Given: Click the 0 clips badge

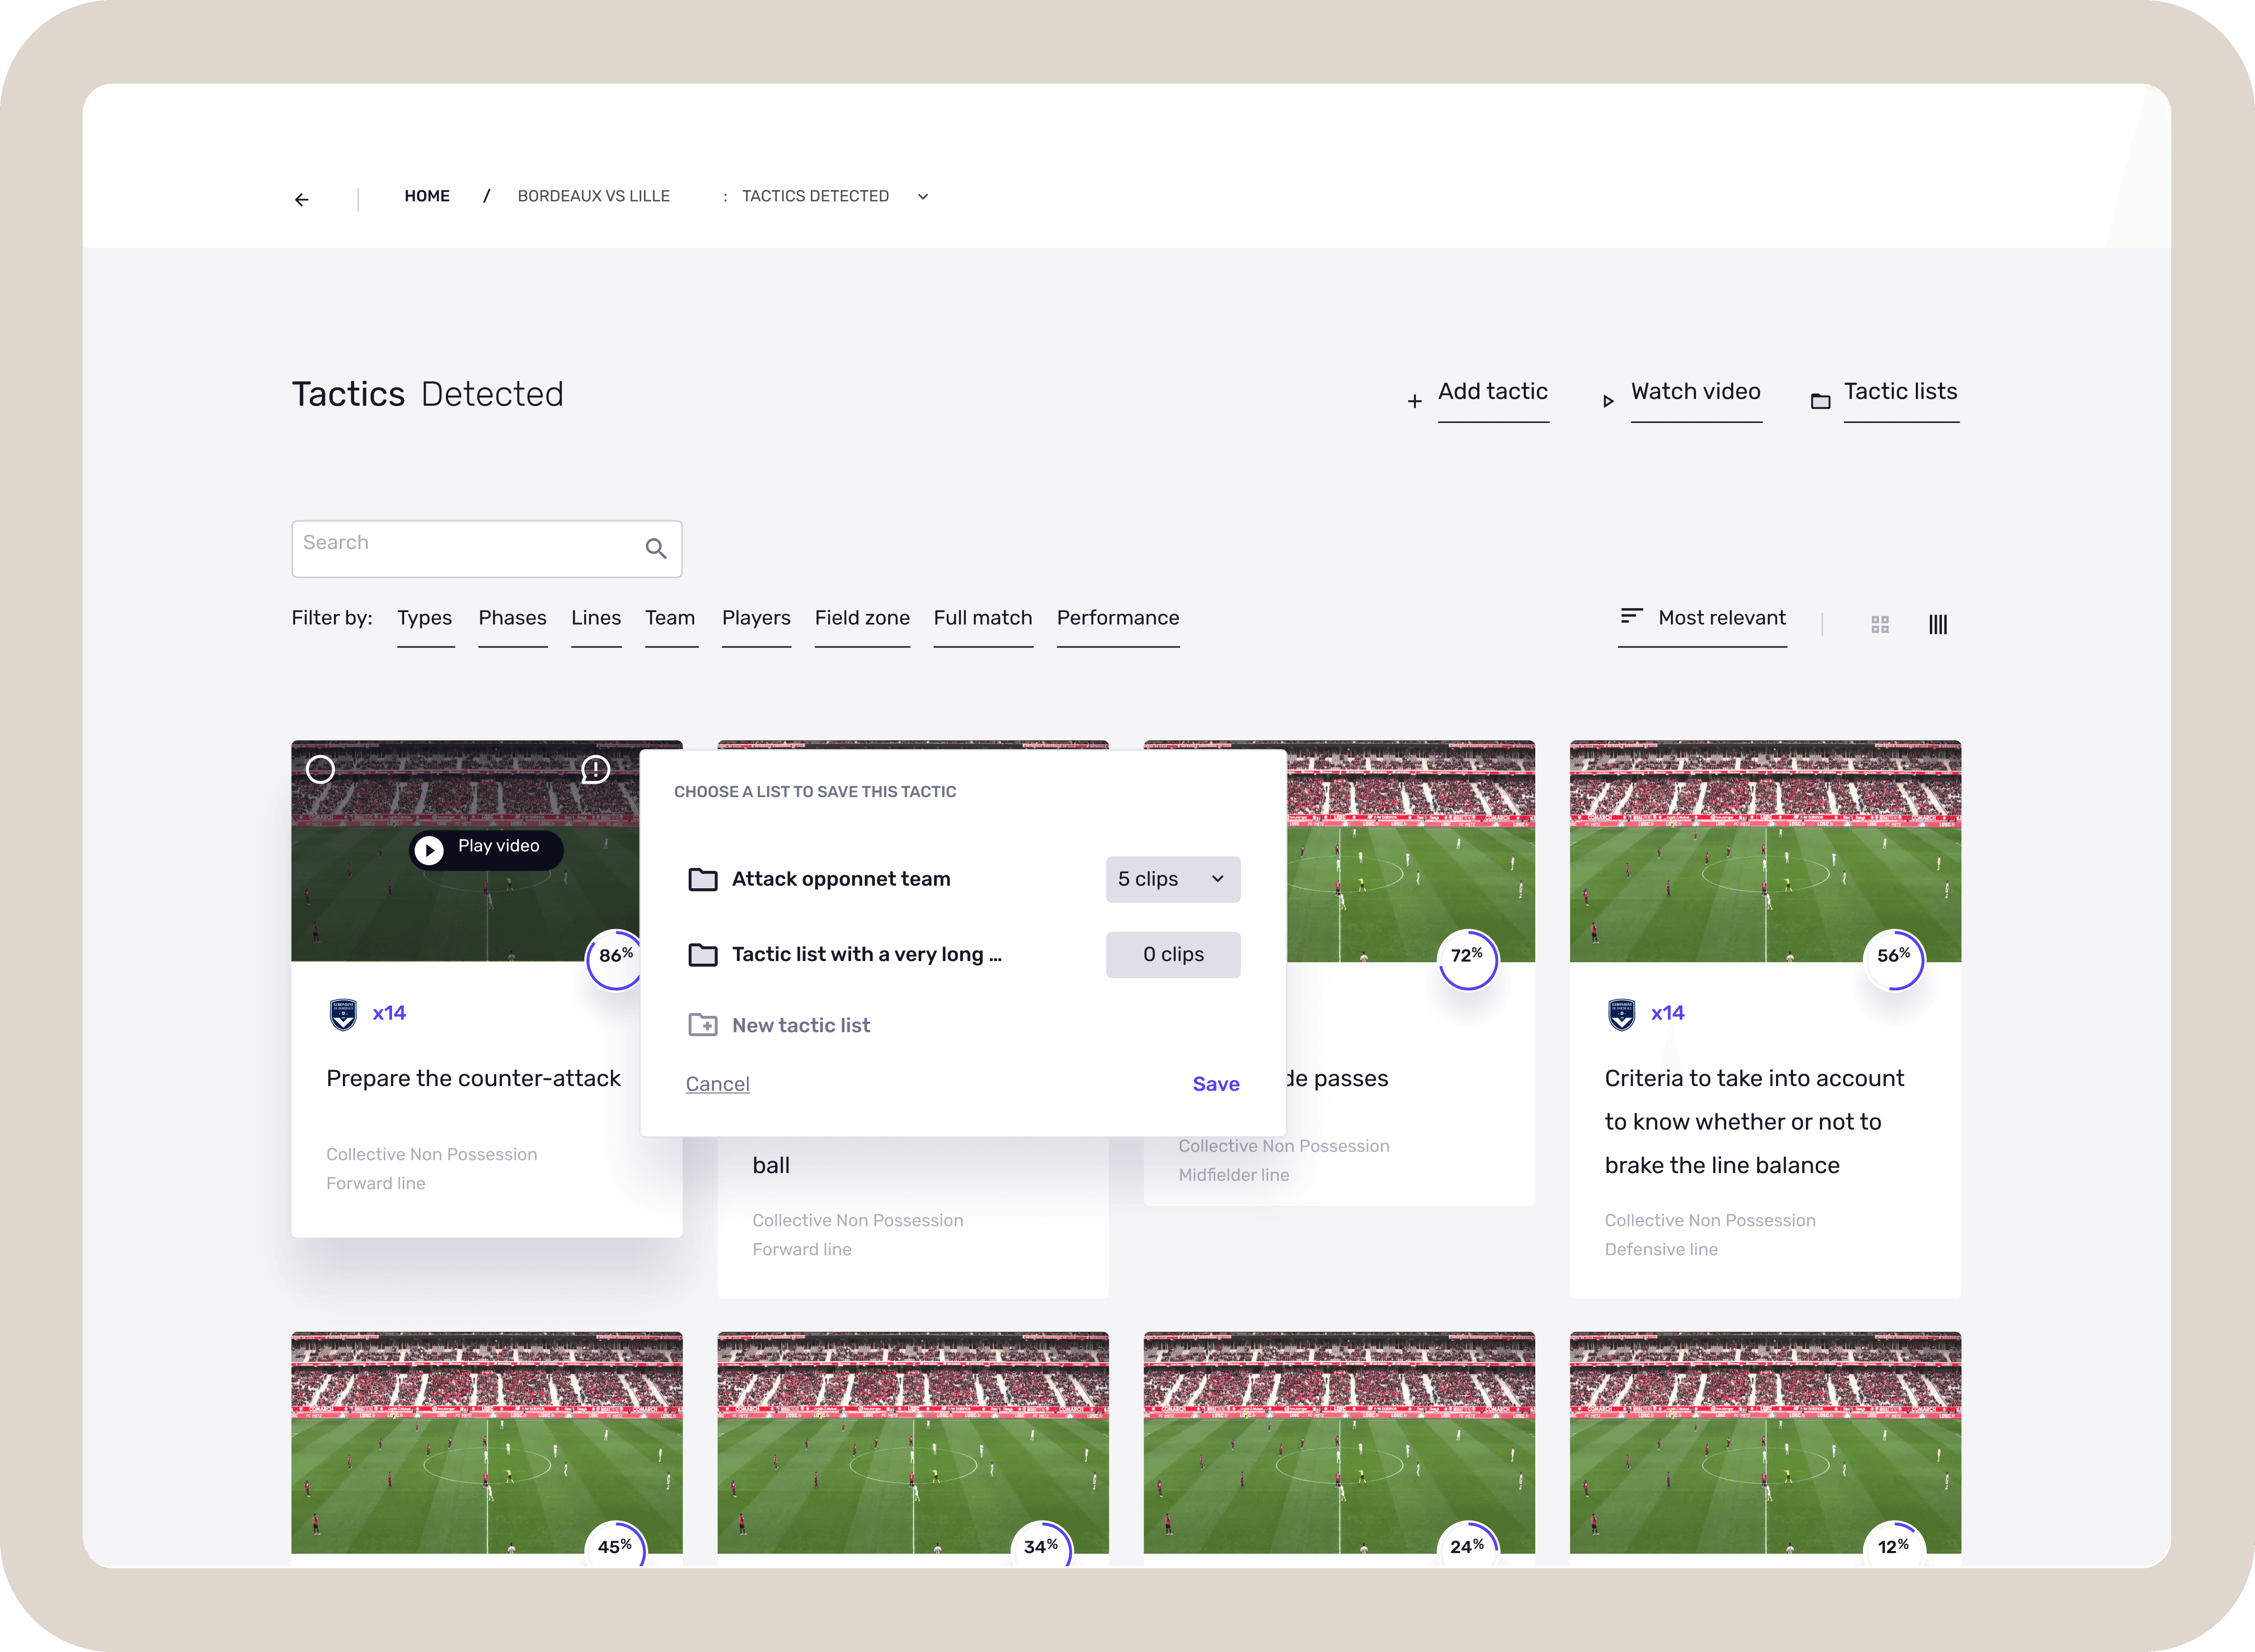Looking at the screenshot, I should (x=1173, y=955).
